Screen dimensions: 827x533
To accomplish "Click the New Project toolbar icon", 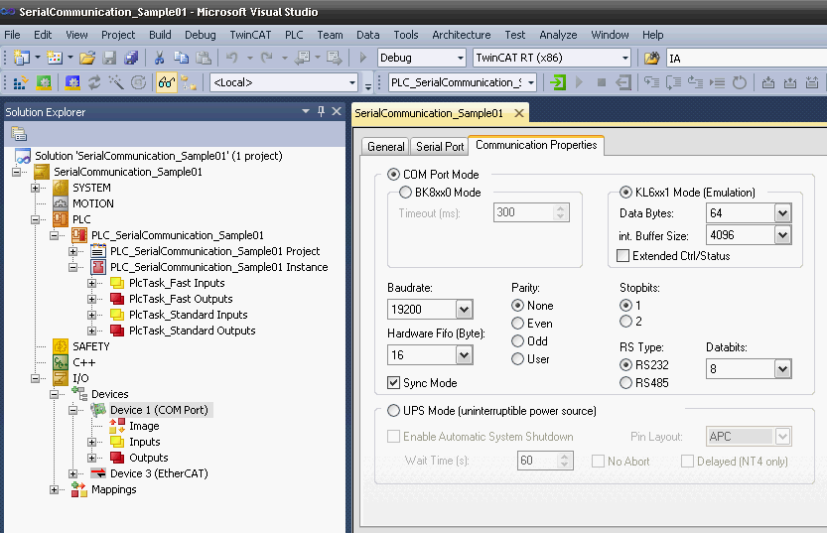I will [x=21, y=58].
